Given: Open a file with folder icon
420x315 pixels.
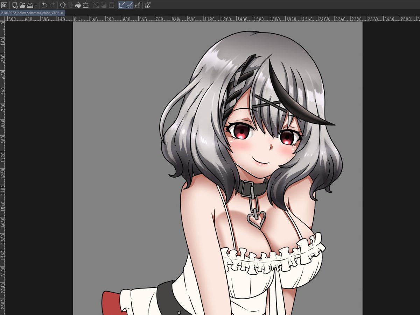Looking at the screenshot, I should (x=22, y=5).
